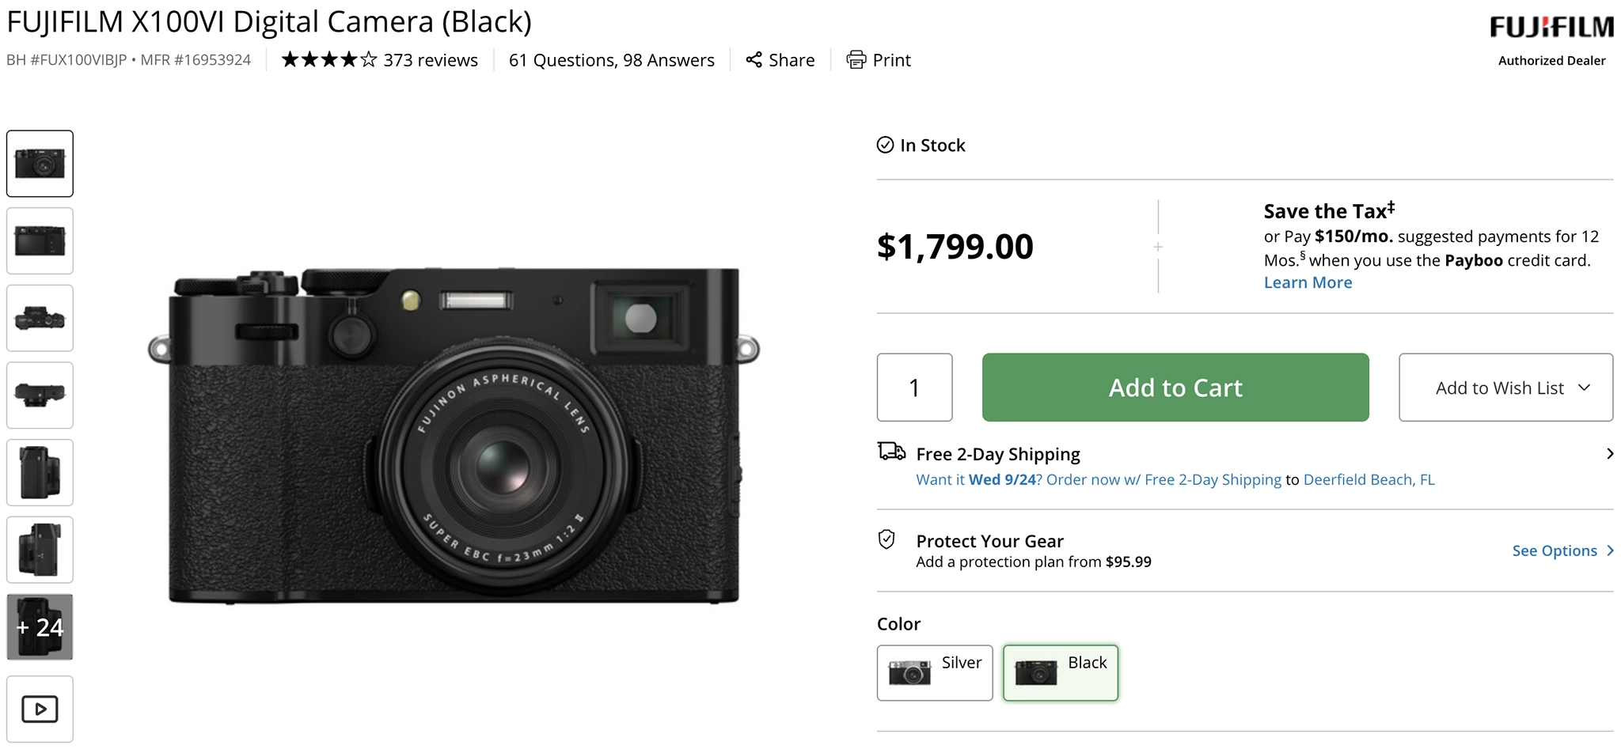
Task: Click the star rating icons
Action: click(x=329, y=60)
